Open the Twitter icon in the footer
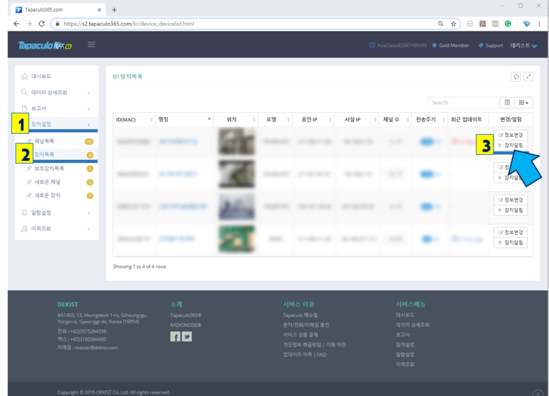This screenshot has height=396, width=549. coord(186,336)
